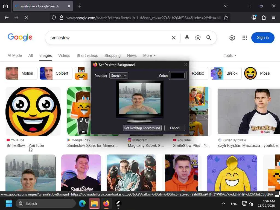The height and width of the screenshot is (210, 280).
Task: Close the Set Desktop Background dialog
Action: click(x=185, y=65)
